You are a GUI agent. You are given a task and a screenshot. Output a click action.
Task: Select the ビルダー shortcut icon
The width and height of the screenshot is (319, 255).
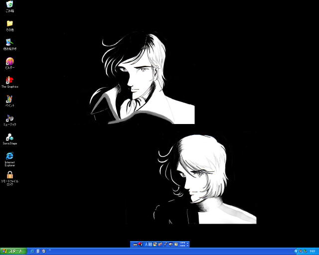point(10,63)
